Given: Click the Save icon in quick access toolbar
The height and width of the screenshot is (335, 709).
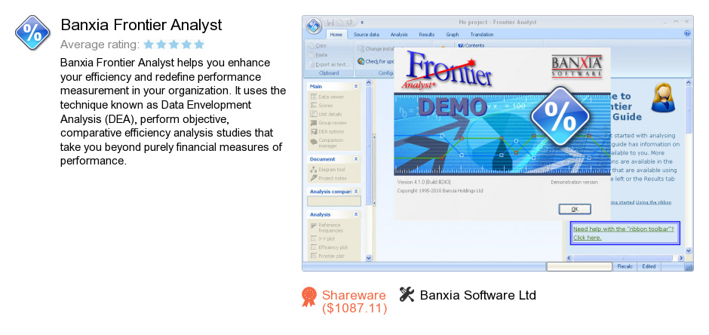Looking at the screenshot, I should click(330, 22).
